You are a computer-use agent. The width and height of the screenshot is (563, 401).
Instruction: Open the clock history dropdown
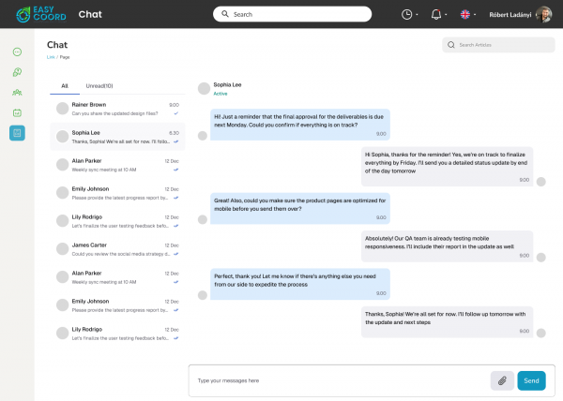point(409,14)
